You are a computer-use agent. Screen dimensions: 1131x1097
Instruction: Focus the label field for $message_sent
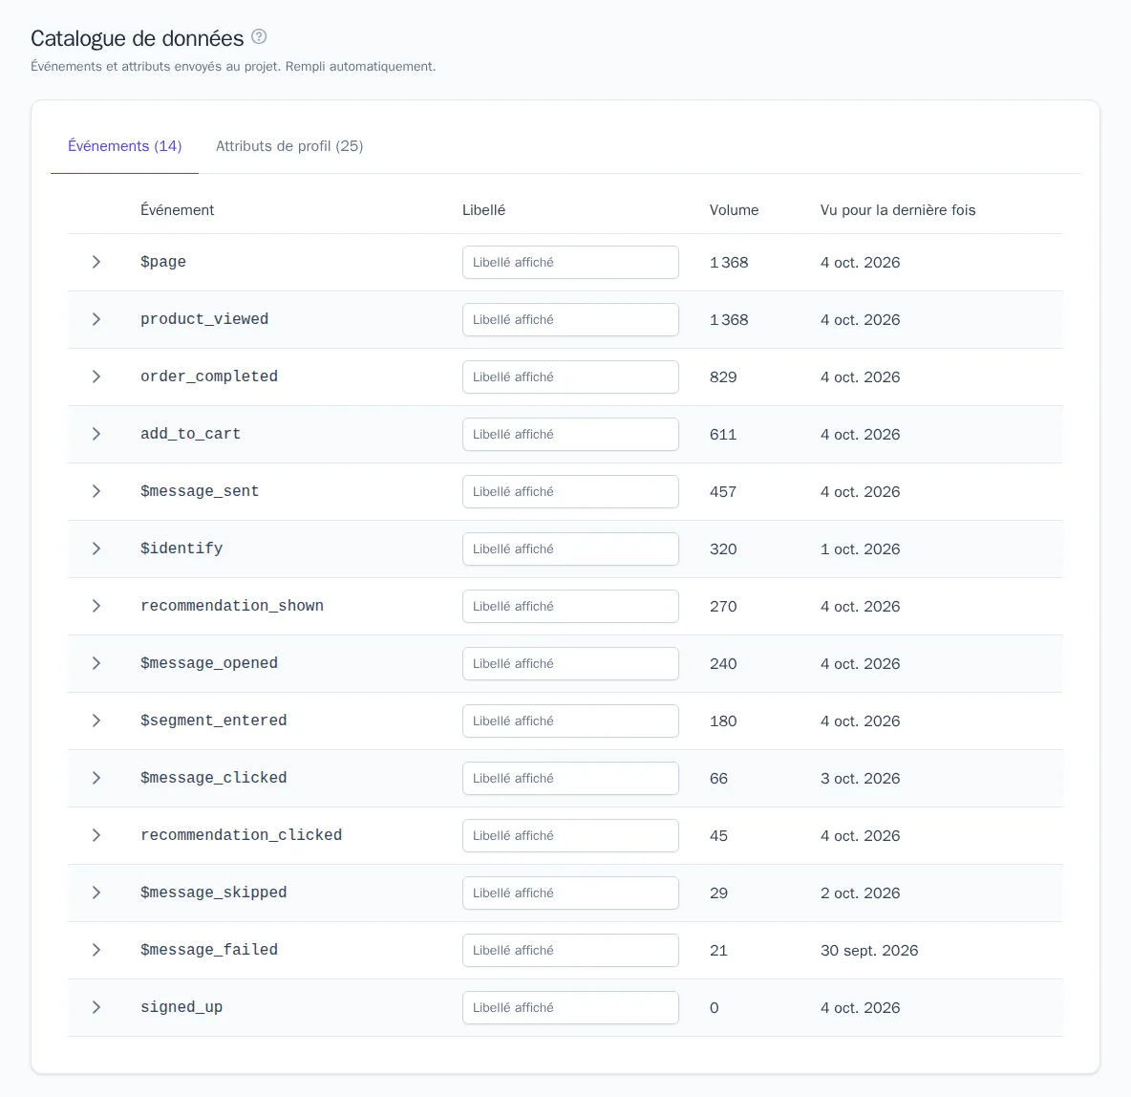570,491
